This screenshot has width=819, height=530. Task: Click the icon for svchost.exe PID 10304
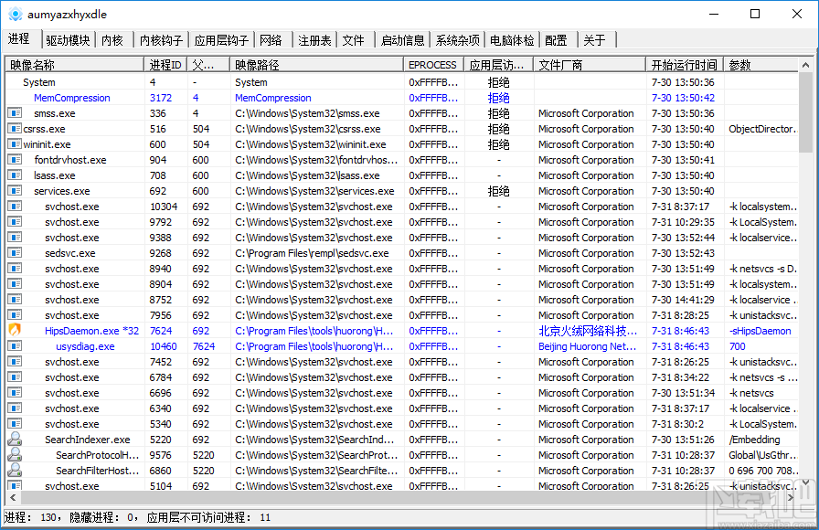click(x=15, y=207)
